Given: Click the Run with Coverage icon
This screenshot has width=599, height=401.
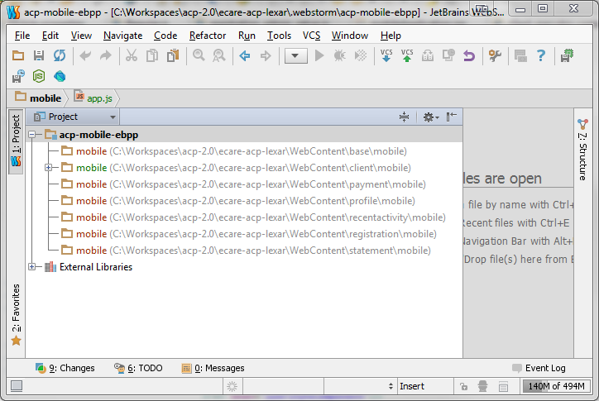Looking at the screenshot, I should 360,55.
